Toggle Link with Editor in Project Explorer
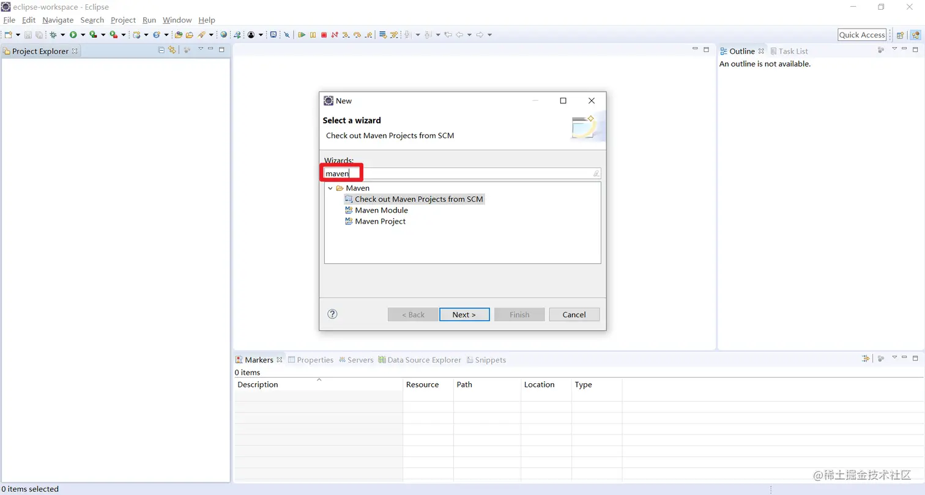This screenshot has height=495, width=925. (x=172, y=50)
